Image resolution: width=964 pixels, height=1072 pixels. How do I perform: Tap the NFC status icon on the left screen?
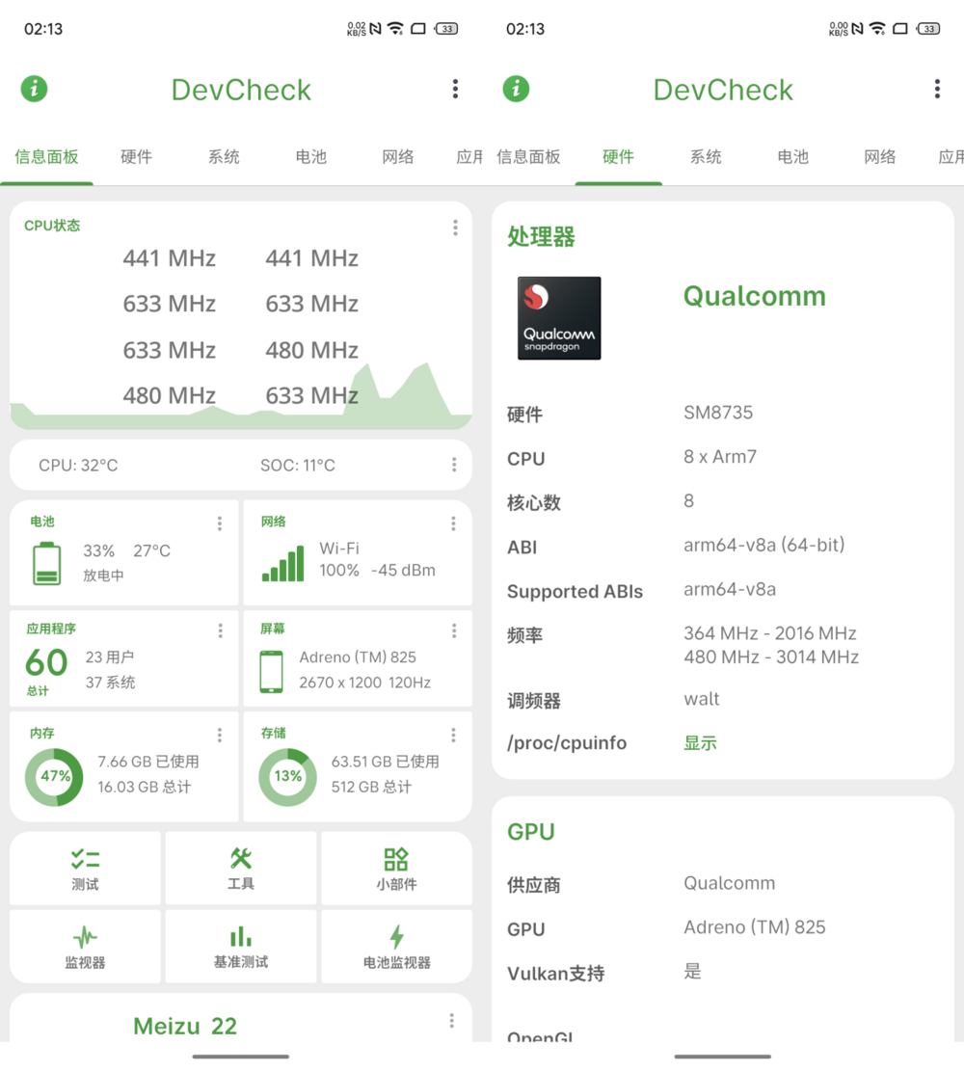pyautogui.click(x=375, y=28)
